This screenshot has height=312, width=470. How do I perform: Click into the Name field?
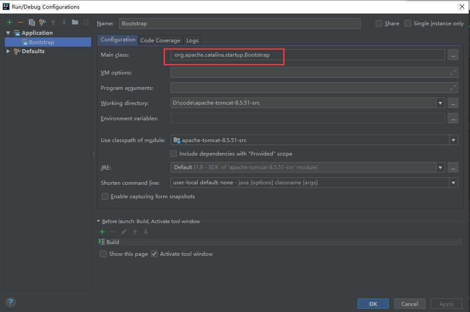click(x=240, y=24)
